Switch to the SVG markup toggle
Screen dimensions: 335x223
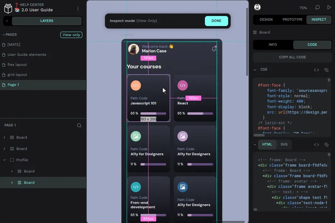(284, 145)
